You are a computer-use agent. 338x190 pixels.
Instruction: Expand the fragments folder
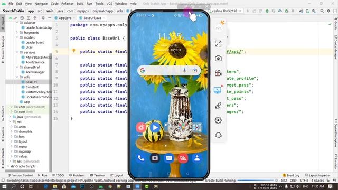17,33
